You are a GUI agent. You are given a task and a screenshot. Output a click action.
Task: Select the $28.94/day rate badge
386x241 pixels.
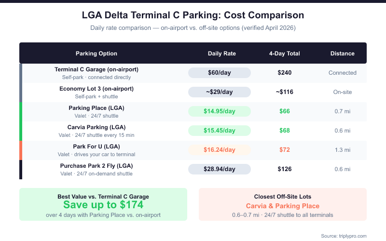[220, 169]
